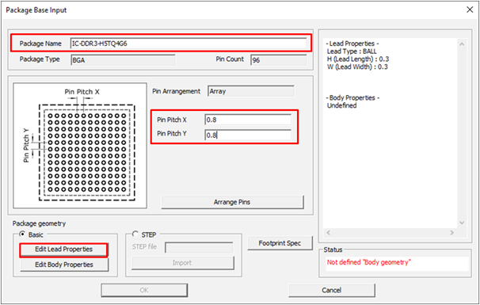Viewport: 480px width, 305px height.
Task: Click the Lead Properties text panel
Action: pos(390,133)
